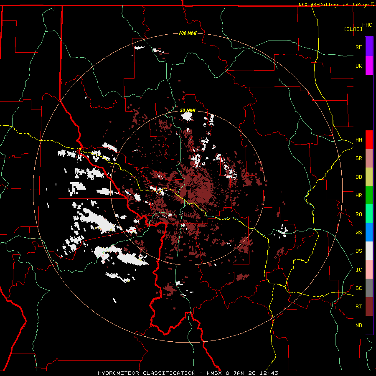Click the [CLAS] units label
This screenshot has height=376, width=376.
(353, 29)
